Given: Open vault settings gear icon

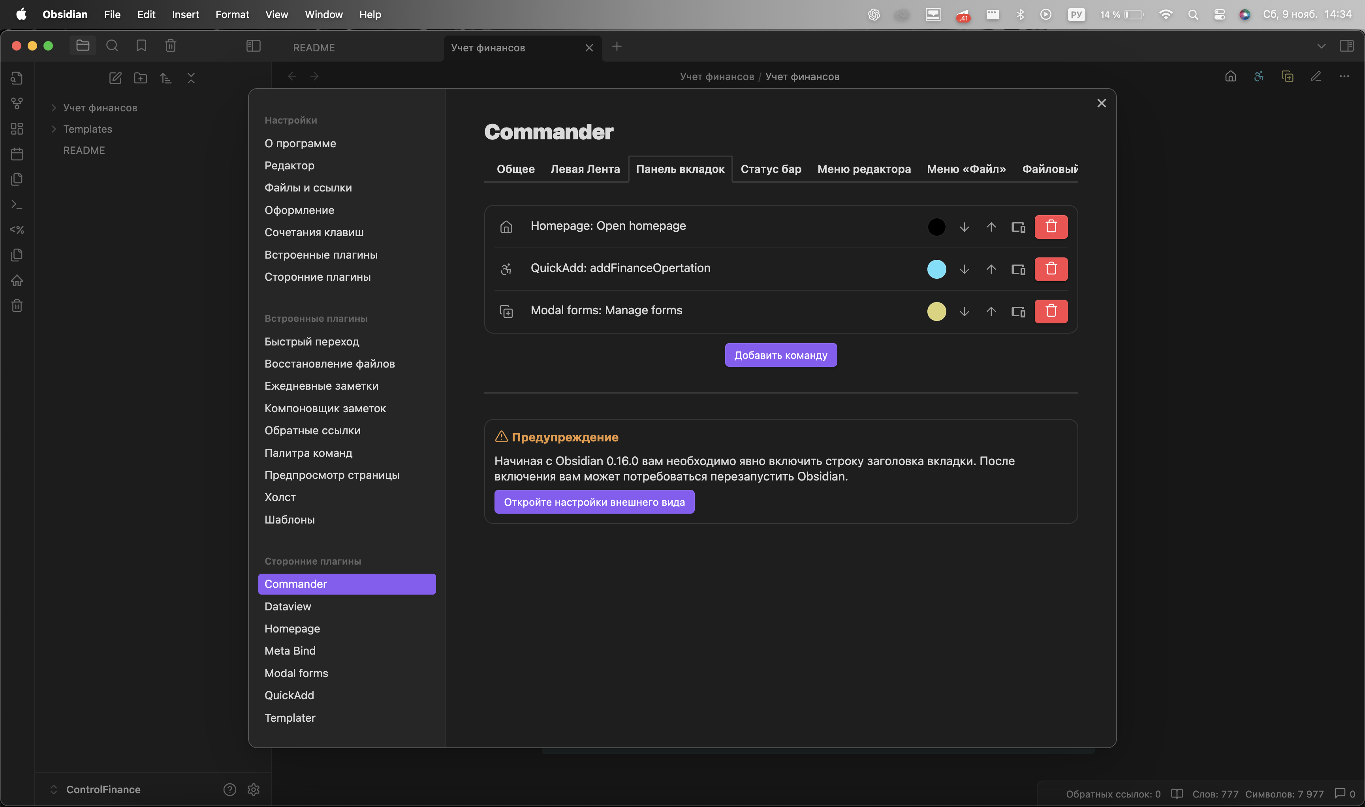Looking at the screenshot, I should tap(254, 789).
